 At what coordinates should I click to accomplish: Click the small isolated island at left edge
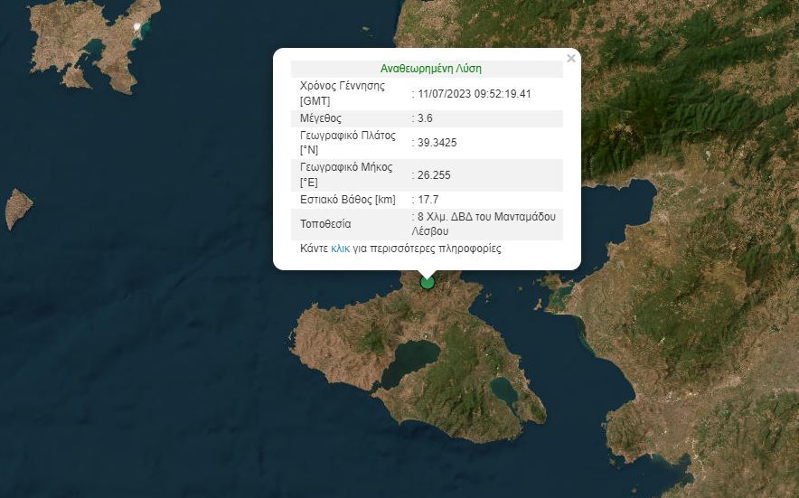pos(18,208)
